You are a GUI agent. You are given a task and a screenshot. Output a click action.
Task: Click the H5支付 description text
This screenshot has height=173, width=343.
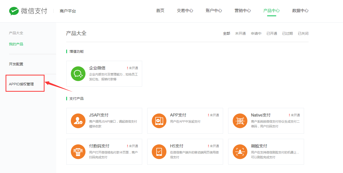pyautogui.click(x=195, y=155)
